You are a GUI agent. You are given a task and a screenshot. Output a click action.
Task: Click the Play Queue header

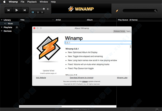pyautogui.click(x=128, y=20)
